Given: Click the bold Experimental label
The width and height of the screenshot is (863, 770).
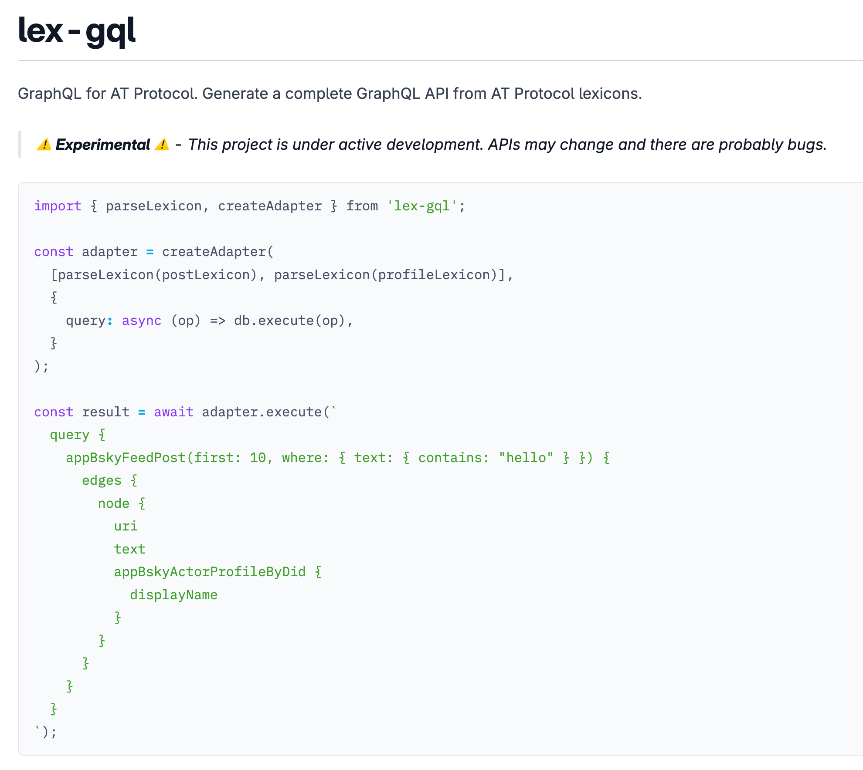Looking at the screenshot, I should pos(102,145).
